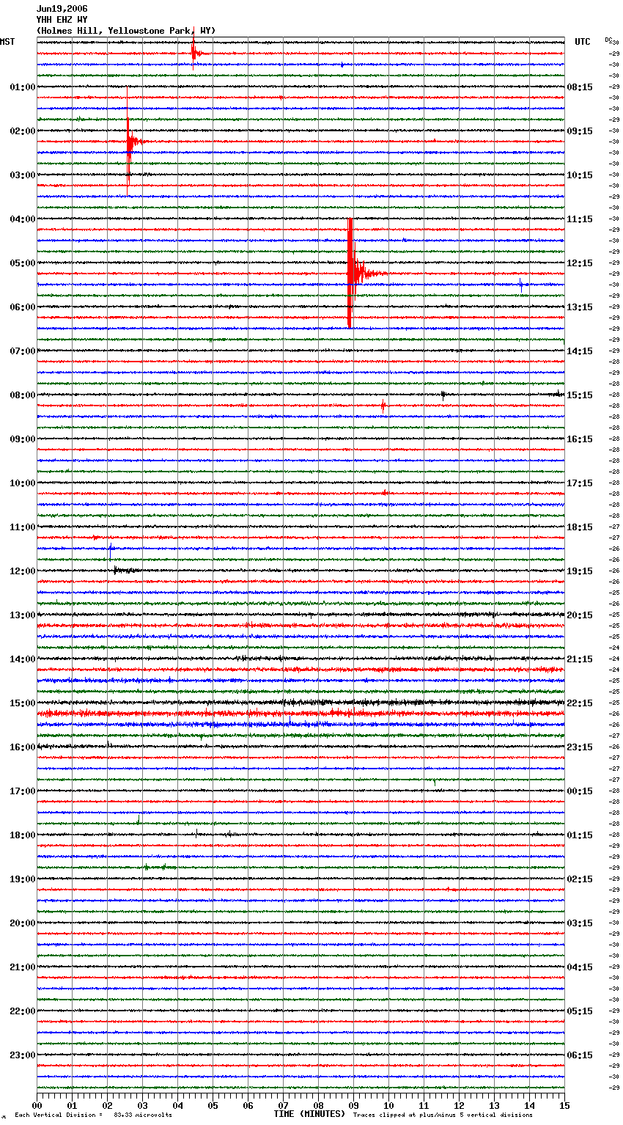This screenshot has width=623, height=1125.
Task: Select the 13:00 MST time label
Action: click(x=23, y=615)
